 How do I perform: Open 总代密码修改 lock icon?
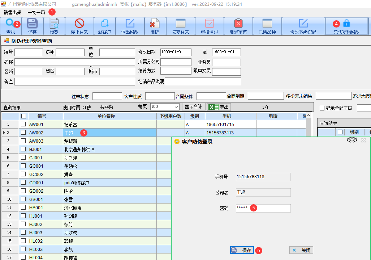(346, 24)
